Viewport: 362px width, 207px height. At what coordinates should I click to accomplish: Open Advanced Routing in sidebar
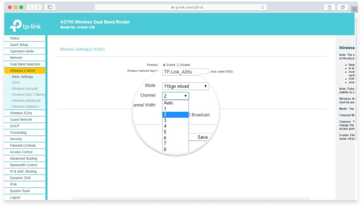(25, 159)
